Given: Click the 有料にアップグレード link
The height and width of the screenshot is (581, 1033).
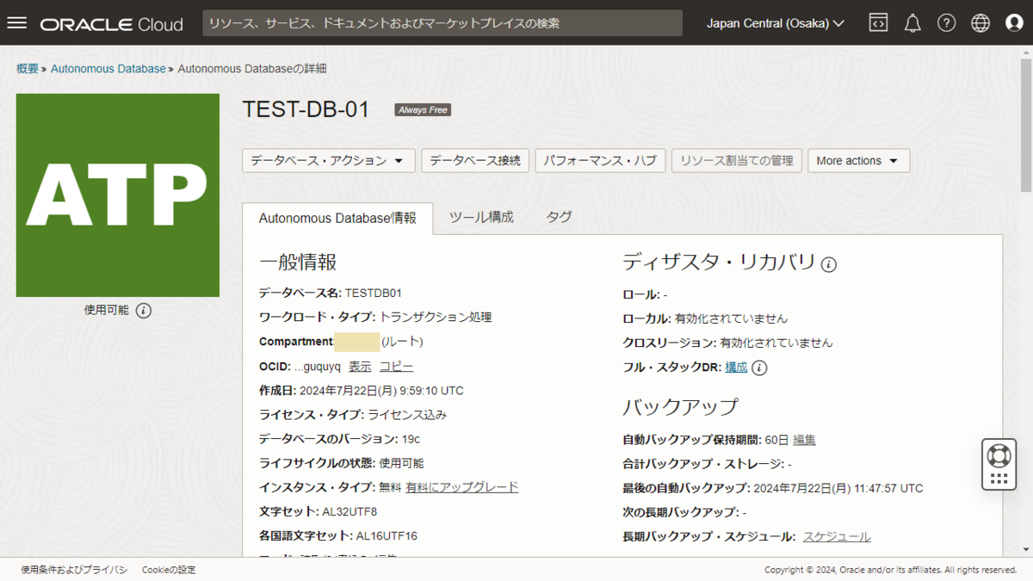Looking at the screenshot, I should (462, 487).
